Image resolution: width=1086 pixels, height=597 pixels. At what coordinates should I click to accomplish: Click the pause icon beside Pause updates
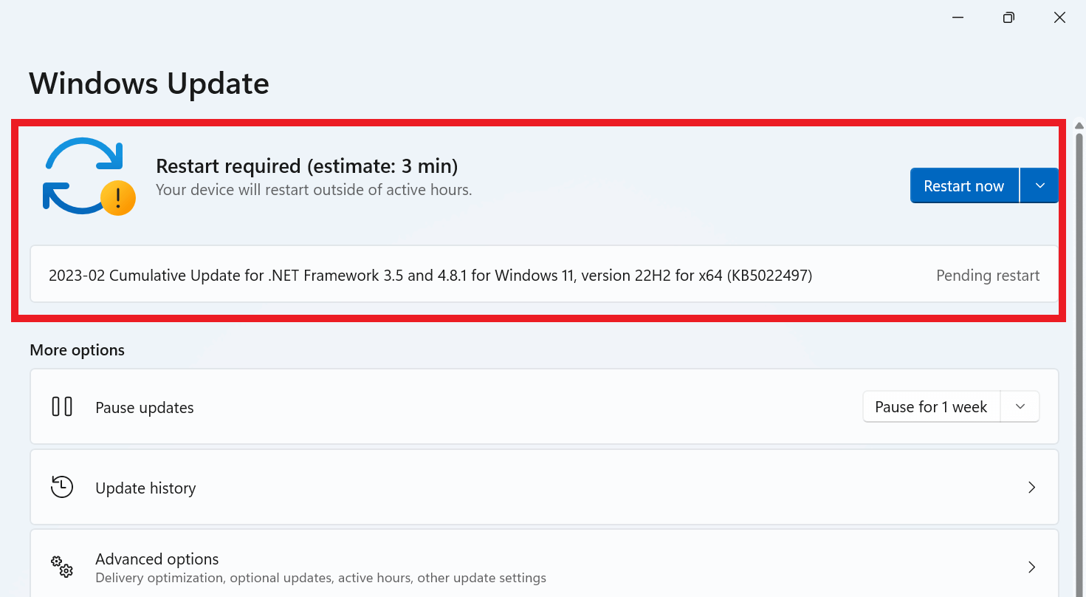pyautogui.click(x=62, y=407)
